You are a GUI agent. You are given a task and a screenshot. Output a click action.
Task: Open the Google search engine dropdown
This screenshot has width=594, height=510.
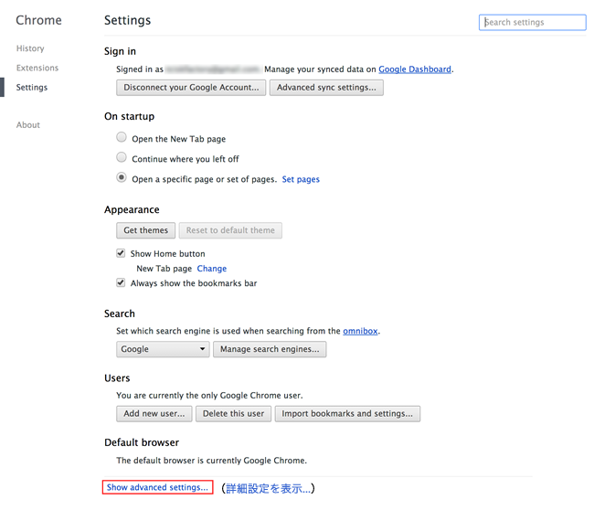pos(163,349)
